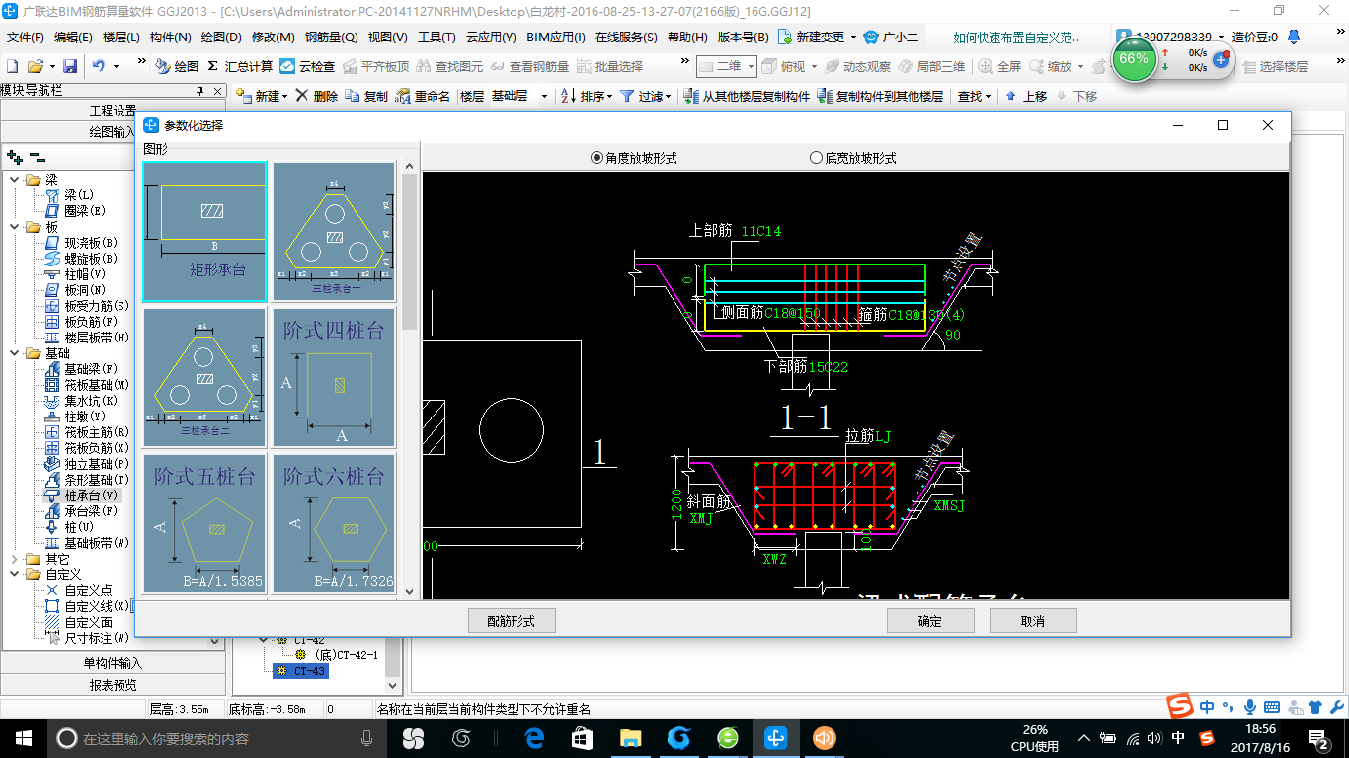Screen dimensions: 1349x758
Task: Select 三桩承台一 thumbnail
Action: (x=334, y=232)
